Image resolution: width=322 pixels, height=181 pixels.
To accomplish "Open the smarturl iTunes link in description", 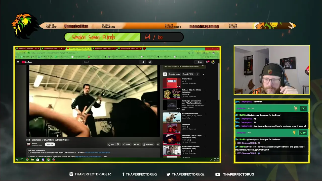I will [x=88, y=157].
